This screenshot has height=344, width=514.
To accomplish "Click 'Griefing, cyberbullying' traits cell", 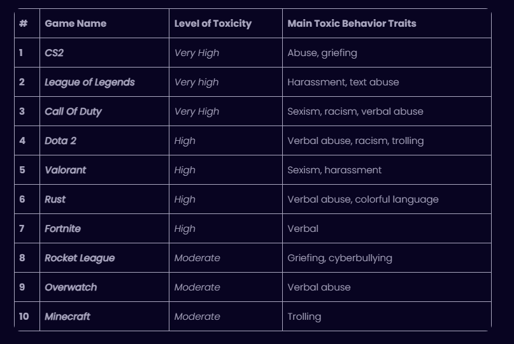I will pos(339,258).
